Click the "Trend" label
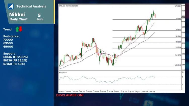This screenshot has width=189, height=106. click(x=7, y=29)
